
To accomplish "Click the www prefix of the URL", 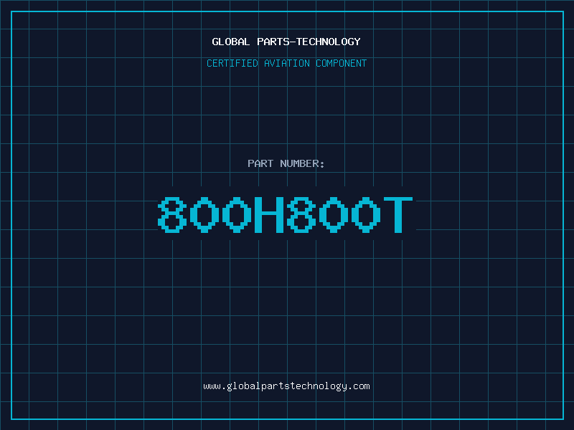I will tap(212, 386).
